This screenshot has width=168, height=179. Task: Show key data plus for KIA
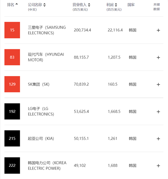158,139
